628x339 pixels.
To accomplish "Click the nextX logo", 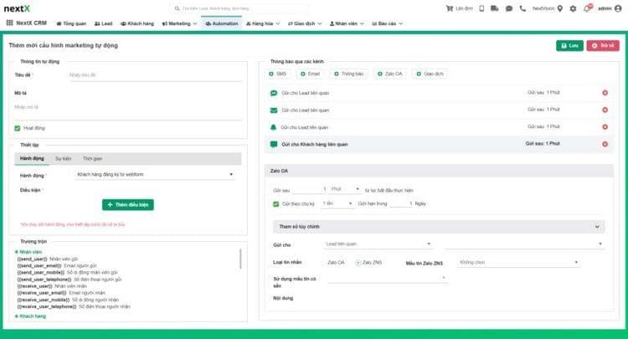I will click(17, 8).
